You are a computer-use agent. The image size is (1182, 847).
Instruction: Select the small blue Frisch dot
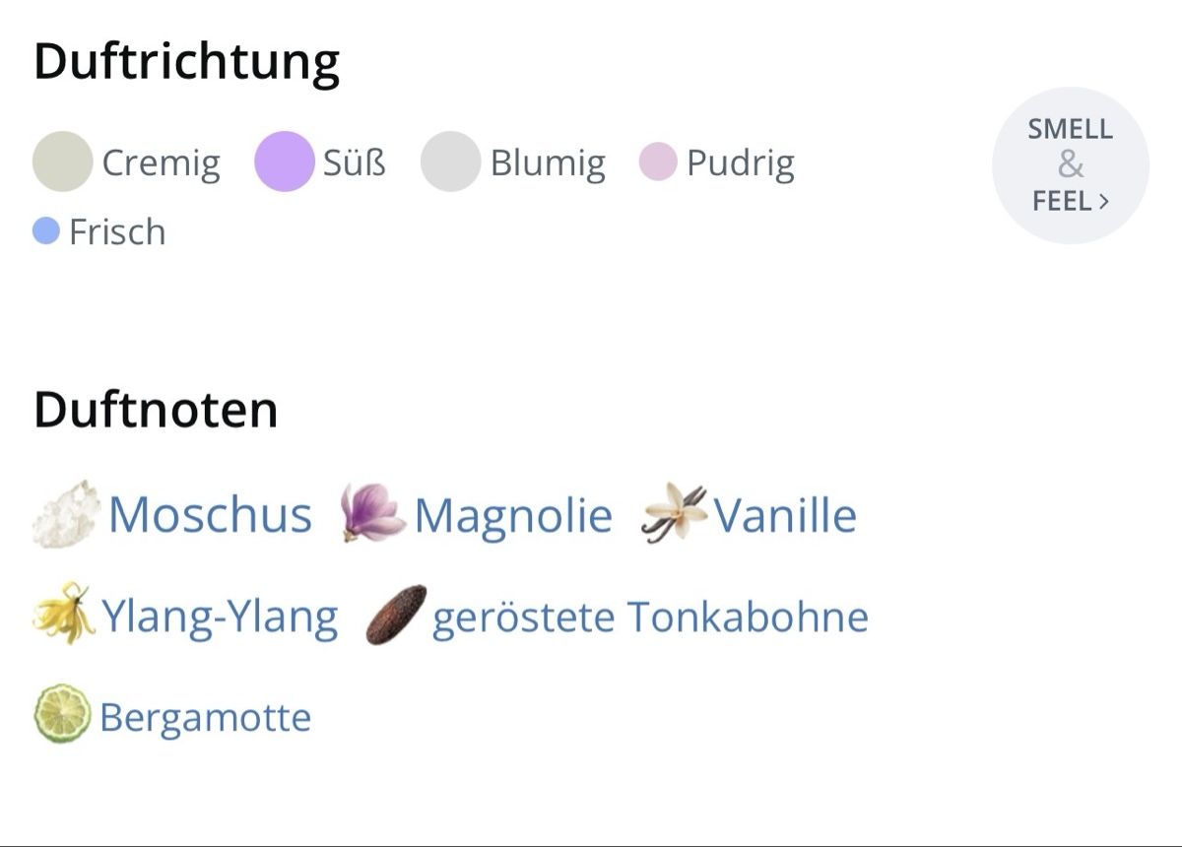(x=46, y=230)
